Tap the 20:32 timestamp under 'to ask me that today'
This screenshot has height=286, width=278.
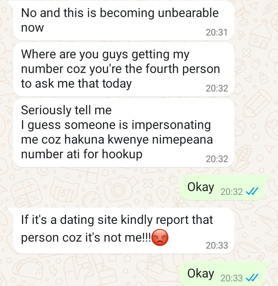pyautogui.click(x=217, y=88)
